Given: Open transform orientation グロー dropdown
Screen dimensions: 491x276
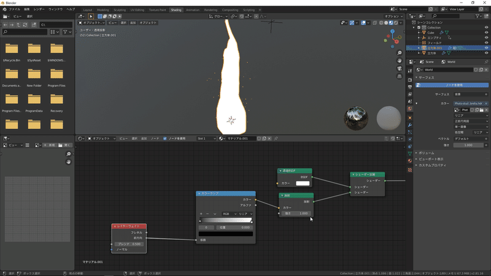Looking at the screenshot, I should coord(218,17).
